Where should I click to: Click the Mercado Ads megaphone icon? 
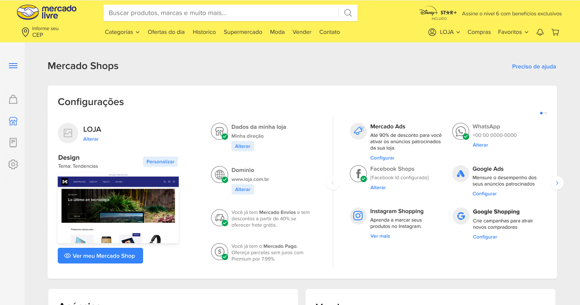click(358, 131)
